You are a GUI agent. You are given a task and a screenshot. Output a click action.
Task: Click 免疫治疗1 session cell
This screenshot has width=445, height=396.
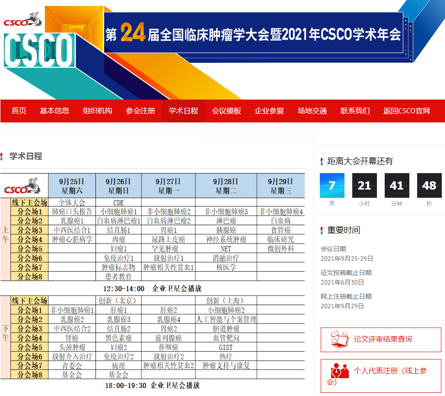[118, 258]
